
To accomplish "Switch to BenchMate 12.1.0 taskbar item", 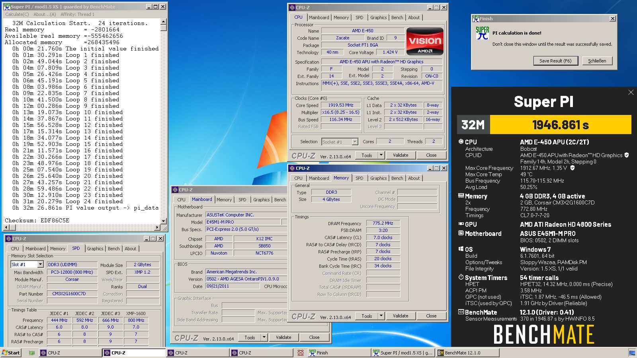I will point(467,353).
